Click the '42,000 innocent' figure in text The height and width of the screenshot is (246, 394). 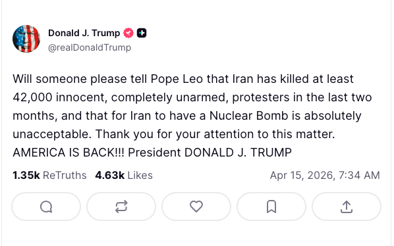coord(60,97)
